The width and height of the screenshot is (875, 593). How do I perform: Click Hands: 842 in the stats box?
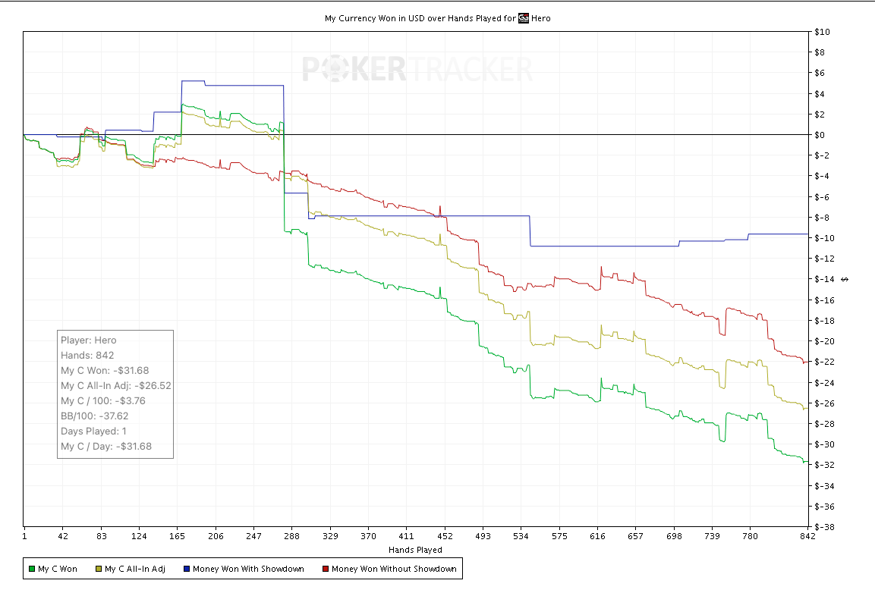[x=87, y=355]
